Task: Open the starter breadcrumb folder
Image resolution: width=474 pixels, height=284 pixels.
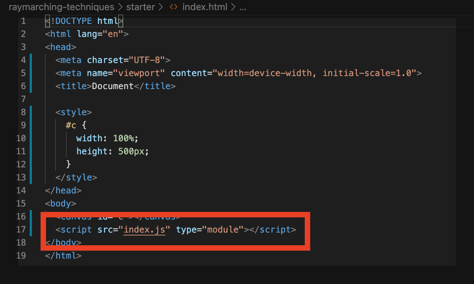Action: coord(140,7)
